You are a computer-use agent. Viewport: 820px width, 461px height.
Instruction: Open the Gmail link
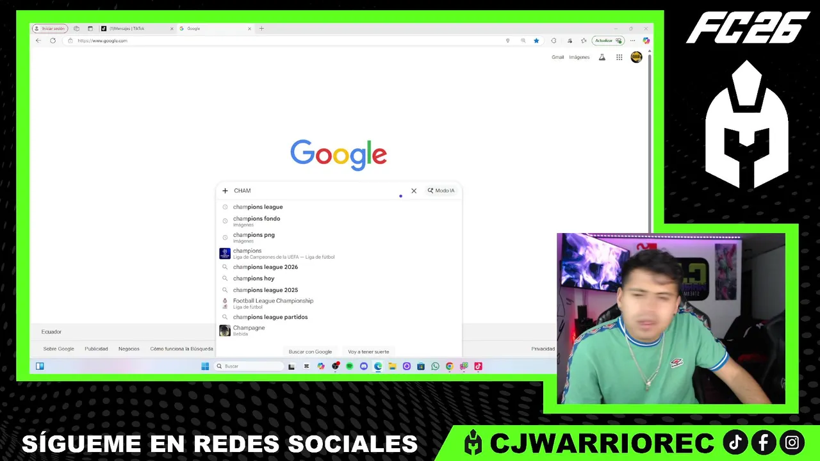point(557,57)
